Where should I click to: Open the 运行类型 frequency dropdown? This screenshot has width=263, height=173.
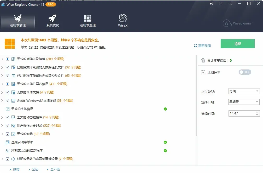pyautogui.click(x=244, y=91)
